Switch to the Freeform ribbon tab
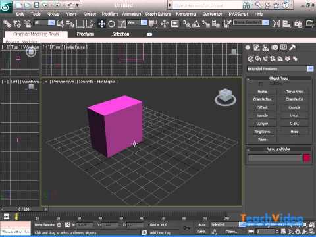The image size is (316, 237). click(x=86, y=34)
